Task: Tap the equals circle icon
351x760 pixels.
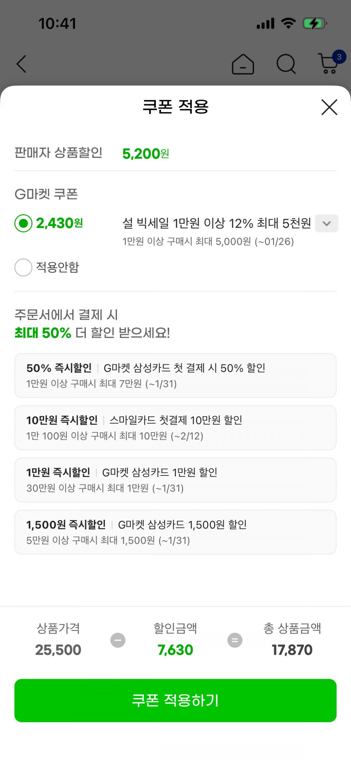Action: pyautogui.click(x=235, y=640)
